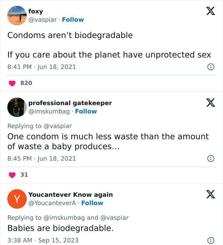Open info icon on the 3:38 AM tweet
This screenshot has height=245, width=223.
tap(211, 240)
